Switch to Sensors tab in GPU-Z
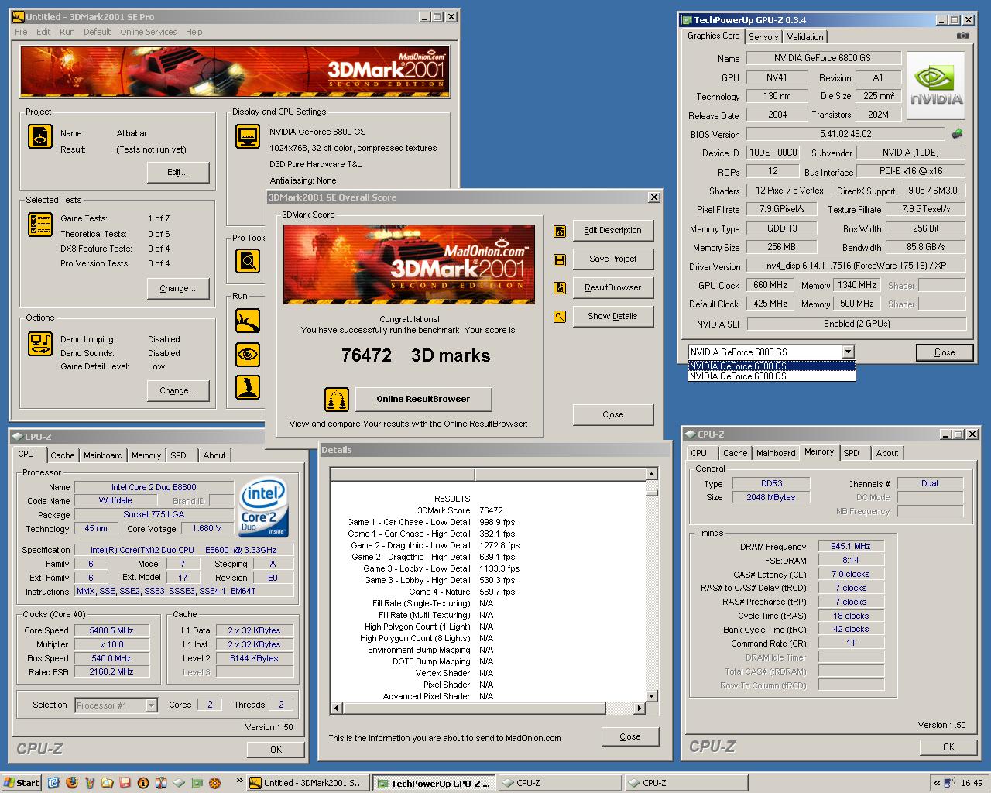Image resolution: width=991 pixels, height=793 pixels. 763,37
